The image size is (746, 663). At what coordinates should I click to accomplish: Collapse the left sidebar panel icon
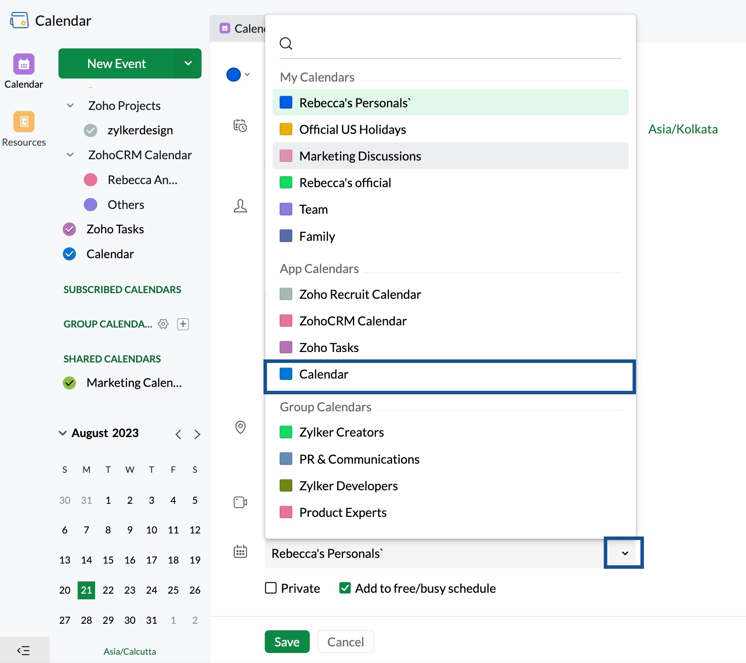[x=24, y=651]
